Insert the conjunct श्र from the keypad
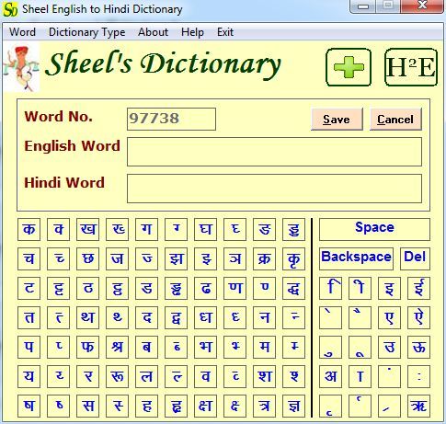Screen dimensions: 446x424 pyautogui.click(x=117, y=347)
